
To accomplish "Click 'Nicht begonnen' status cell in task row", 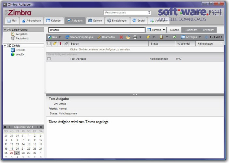I will tap(159, 59).
